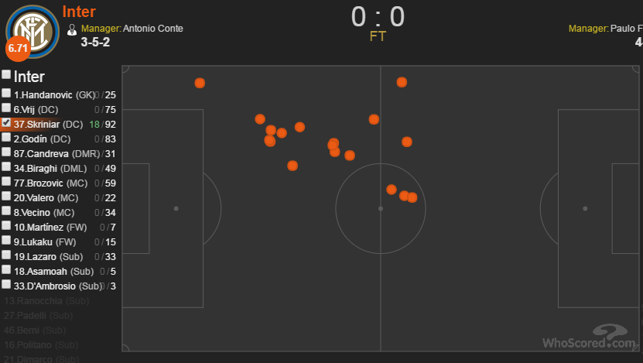Toggle the Inter team checkbox
643x363 pixels.
(x=6, y=74)
